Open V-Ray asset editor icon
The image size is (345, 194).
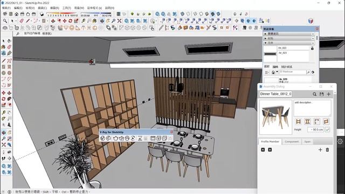point(102,138)
